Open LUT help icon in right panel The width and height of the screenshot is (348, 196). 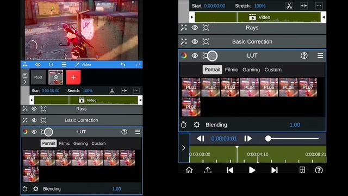point(304,56)
